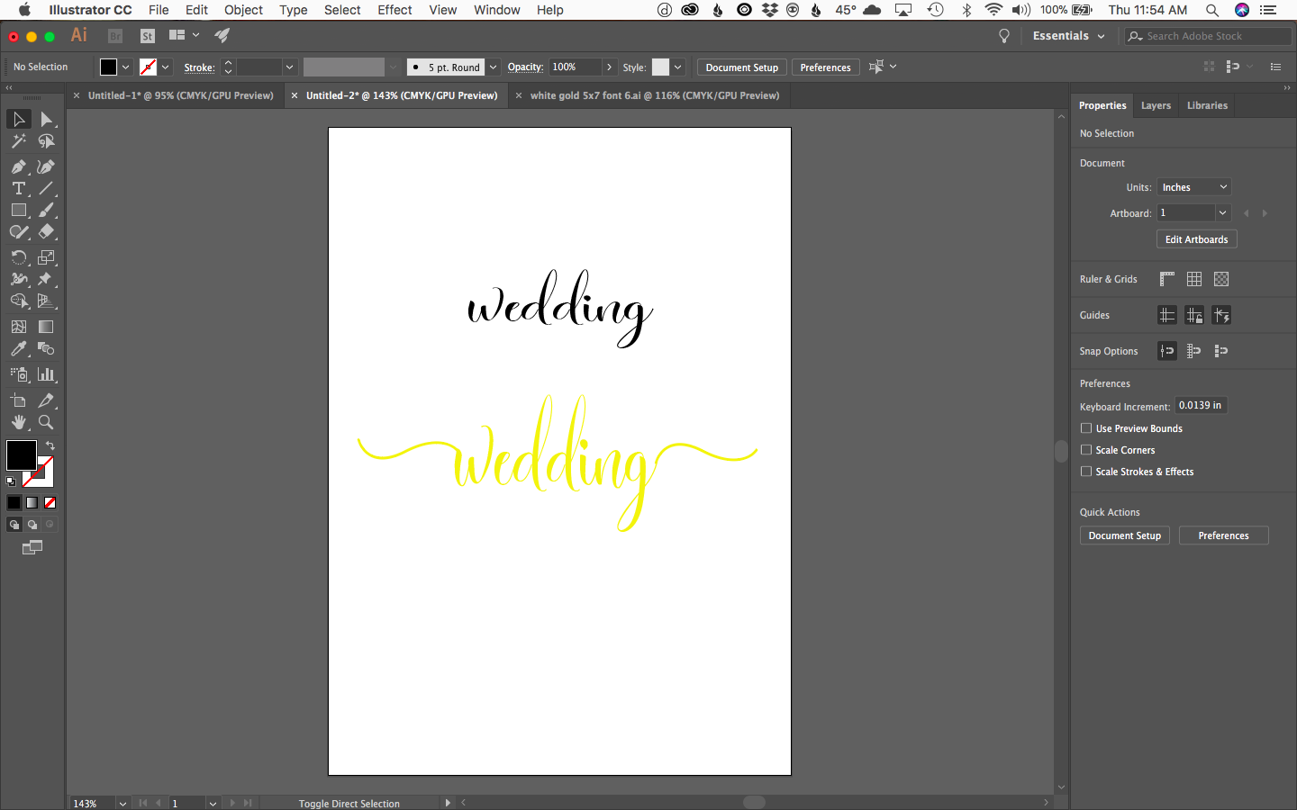Toggle the grid display button
Screen dimensions: 1297x810
pos(1194,279)
